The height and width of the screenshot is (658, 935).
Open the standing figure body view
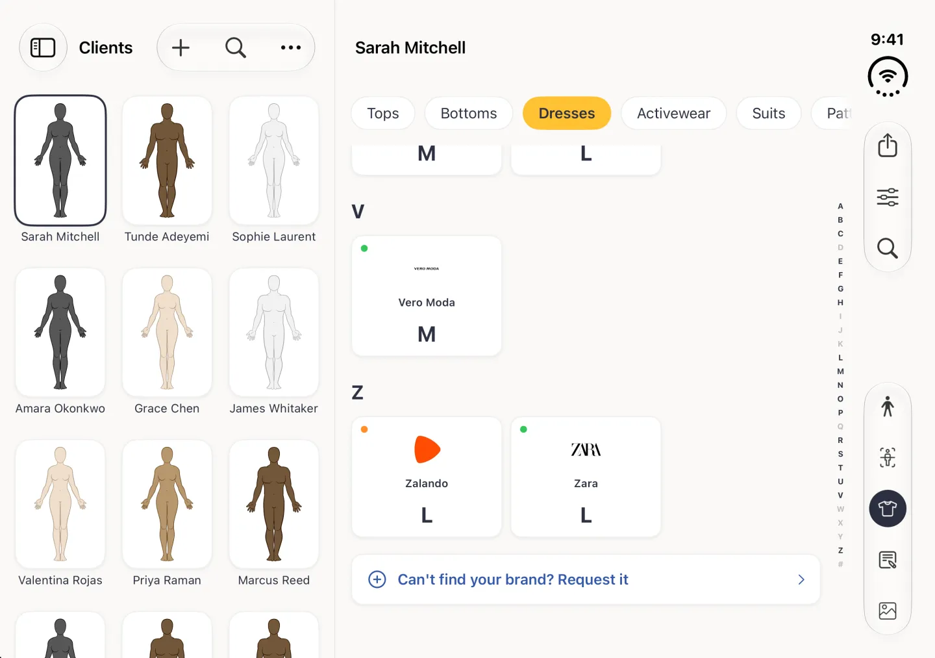pyautogui.click(x=888, y=407)
